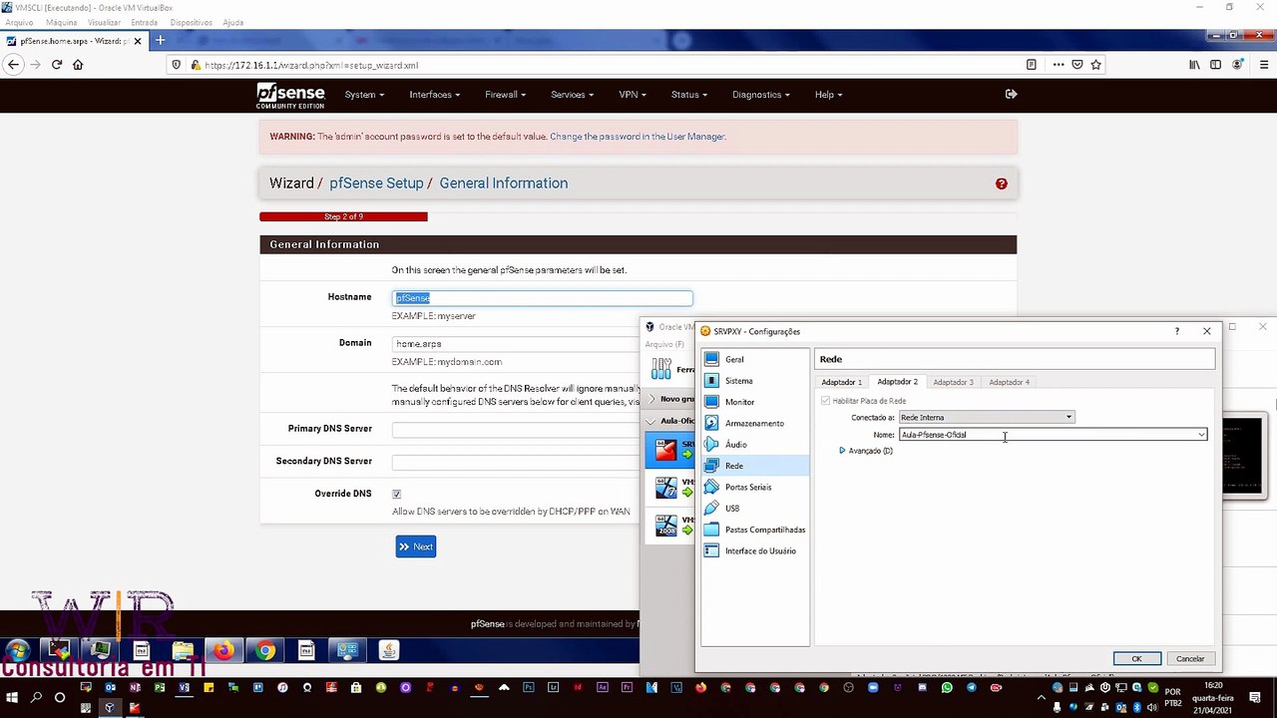Click the Firefox address bar URL
This screenshot has height=718, width=1277.
pos(311,65)
